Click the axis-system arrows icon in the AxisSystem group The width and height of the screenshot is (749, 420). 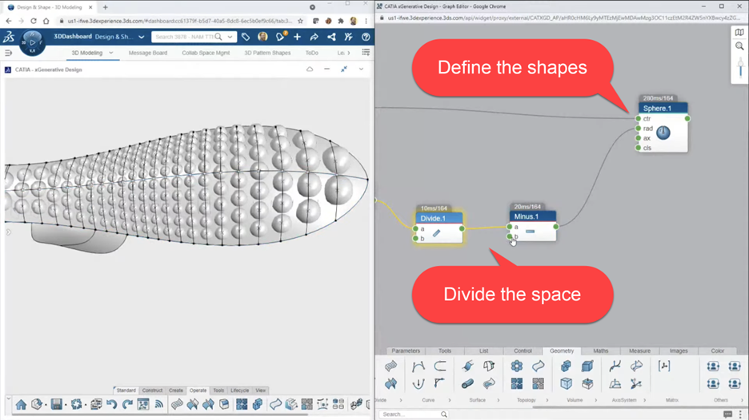click(636, 383)
